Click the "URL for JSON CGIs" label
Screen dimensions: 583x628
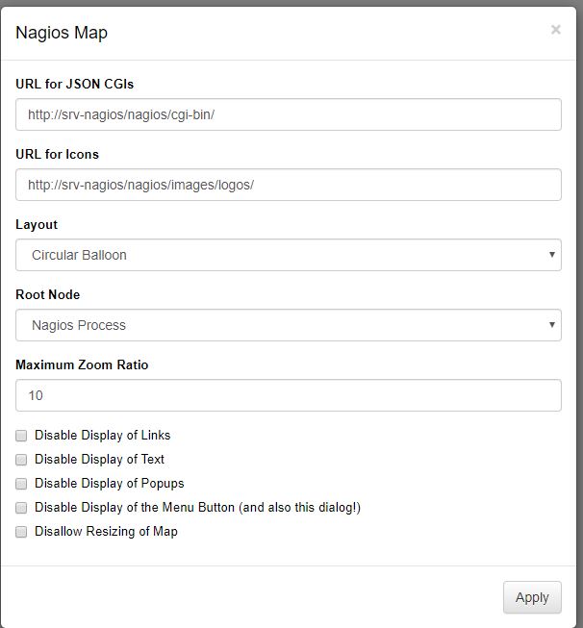[81, 85]
